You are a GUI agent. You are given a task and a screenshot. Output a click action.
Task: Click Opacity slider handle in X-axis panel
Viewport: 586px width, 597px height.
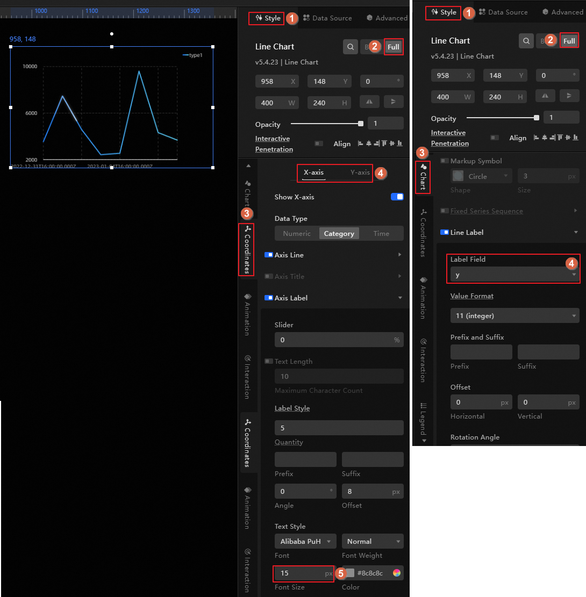[360, 124]
